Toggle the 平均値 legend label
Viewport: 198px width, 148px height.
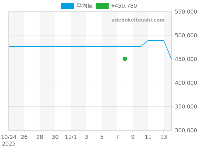click(x=84, y=6)
